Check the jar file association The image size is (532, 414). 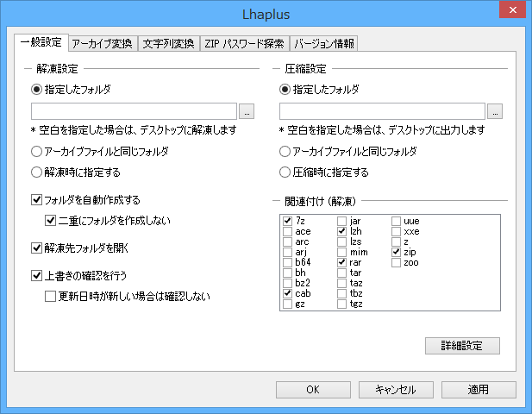click(x=341, y=221)
